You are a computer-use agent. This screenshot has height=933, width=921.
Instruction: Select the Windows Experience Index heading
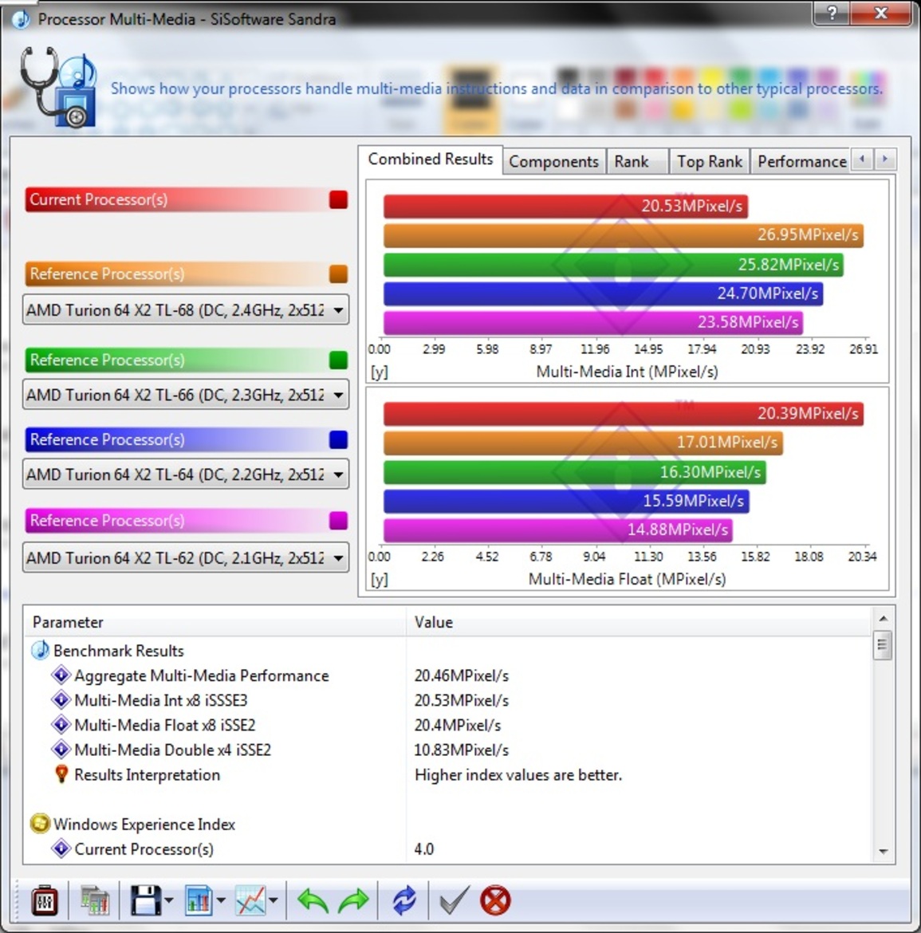pyautogui.click(x=144, y=824)
